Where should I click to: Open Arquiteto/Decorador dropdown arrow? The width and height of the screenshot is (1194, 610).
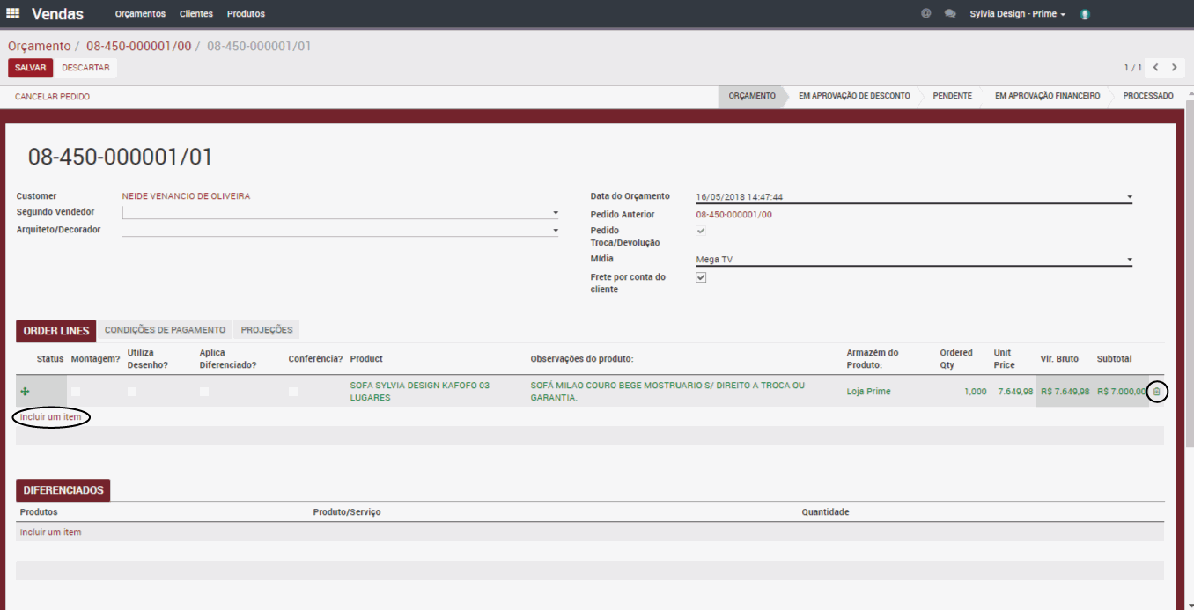[555, 230]
